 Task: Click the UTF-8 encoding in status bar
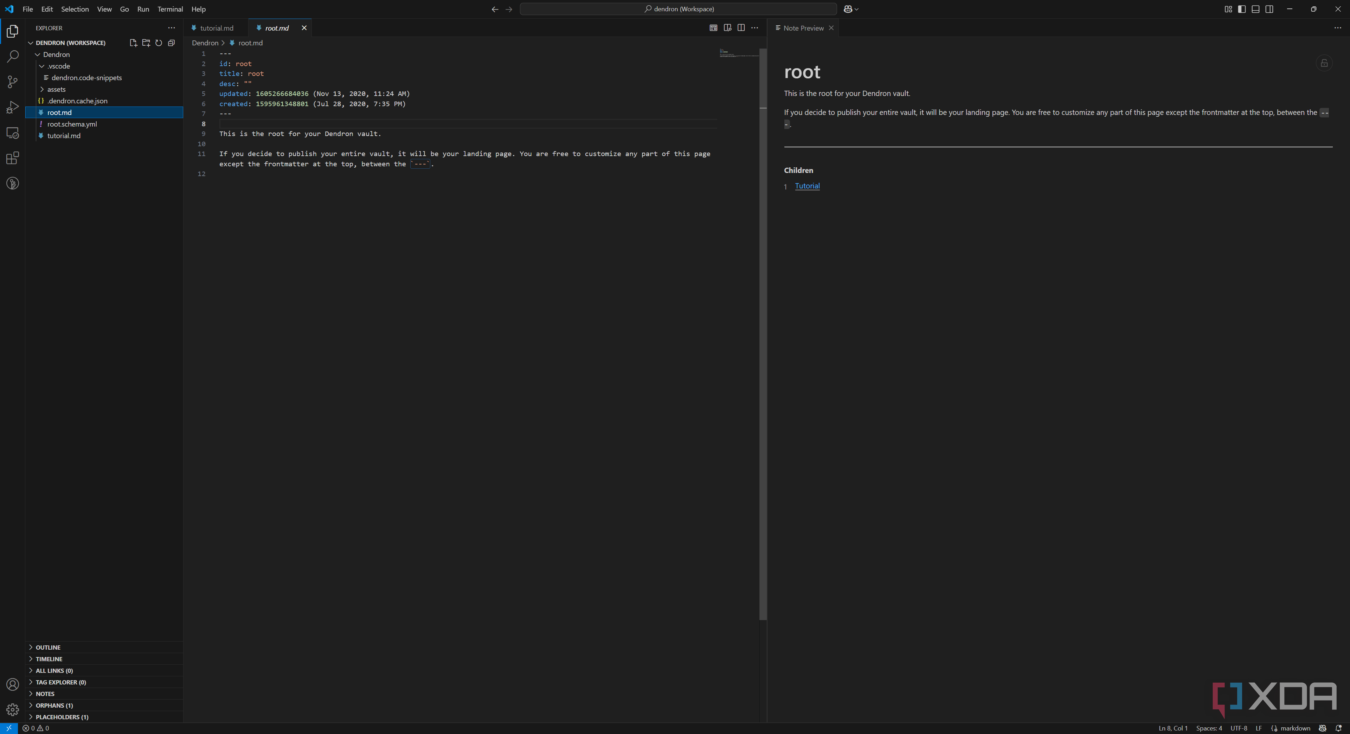coord(1238,728)
